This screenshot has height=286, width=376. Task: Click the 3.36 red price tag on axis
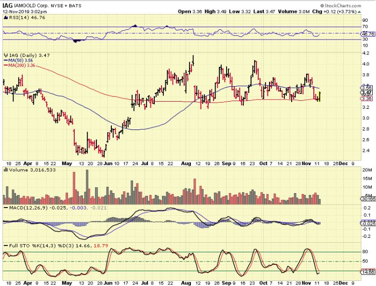click(x=367, y=98)
